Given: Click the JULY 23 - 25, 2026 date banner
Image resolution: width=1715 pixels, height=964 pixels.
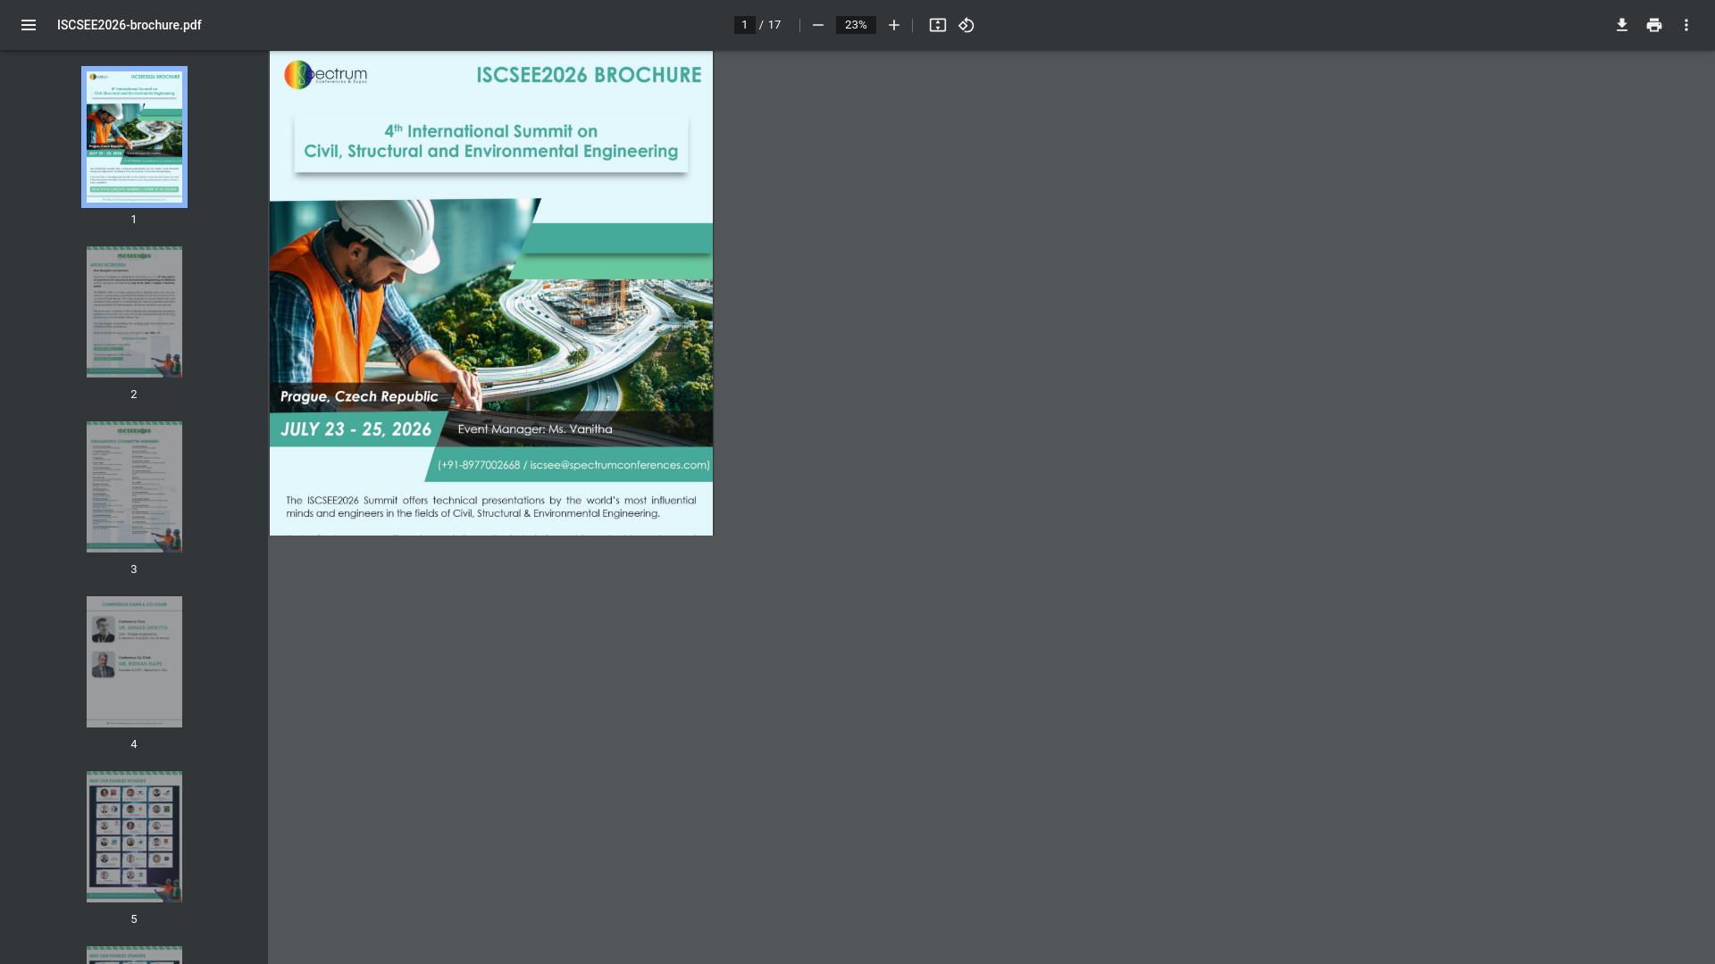Looking at the screenshot, I should click(356, 429).
